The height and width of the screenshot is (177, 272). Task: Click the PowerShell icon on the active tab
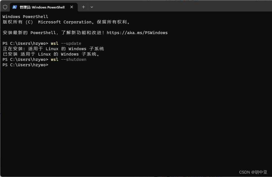(15, 7)
